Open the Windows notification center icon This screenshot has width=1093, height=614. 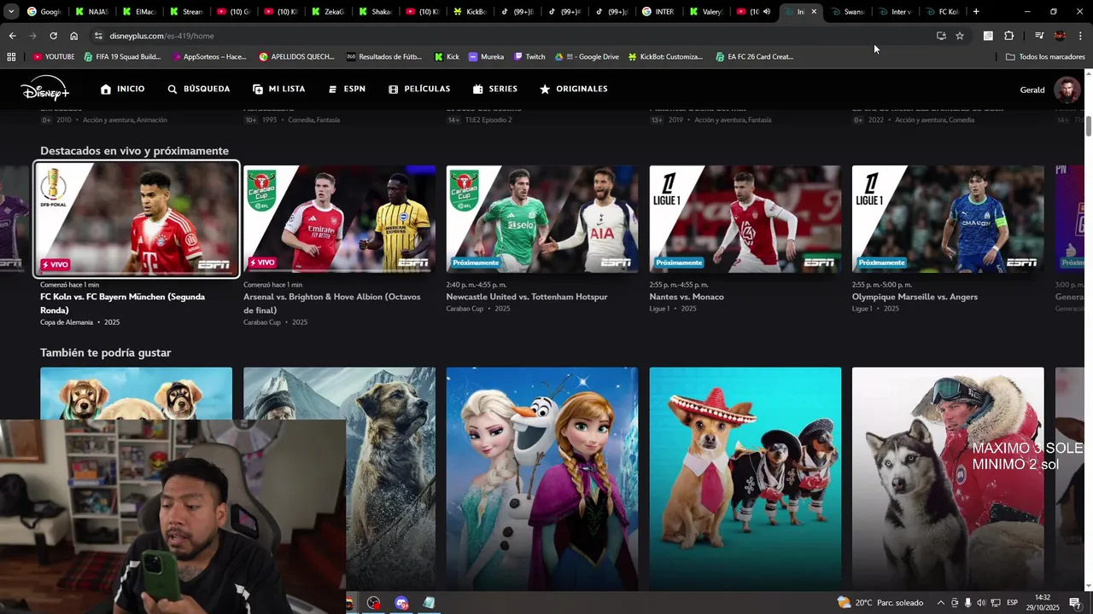[x=1075, y=603]
